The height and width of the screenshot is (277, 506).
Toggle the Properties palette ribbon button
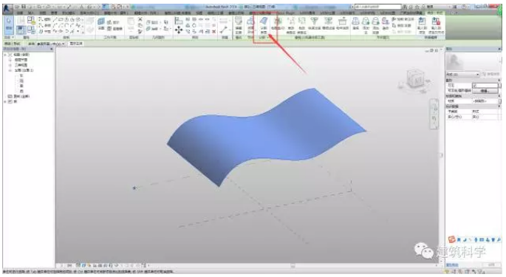21,30
